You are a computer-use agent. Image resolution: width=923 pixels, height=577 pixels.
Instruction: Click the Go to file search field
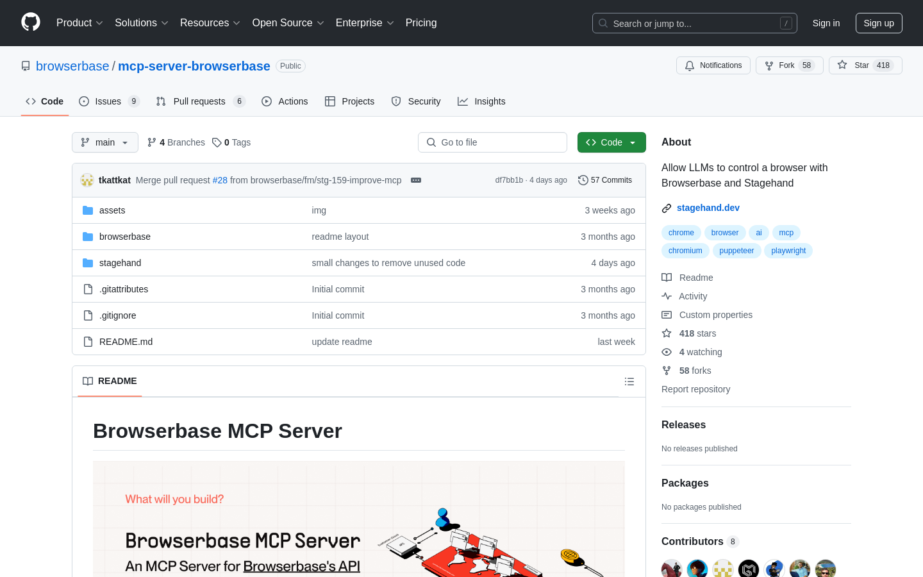492,142
